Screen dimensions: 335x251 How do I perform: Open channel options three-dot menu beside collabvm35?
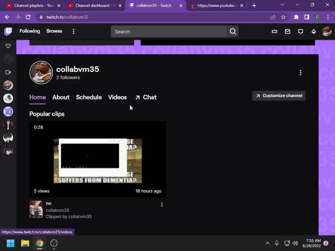(x=301, y=73)
